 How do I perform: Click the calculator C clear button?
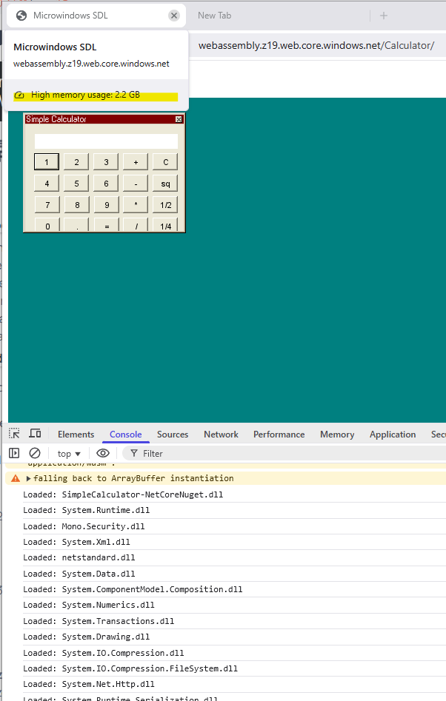click(165, 162)
